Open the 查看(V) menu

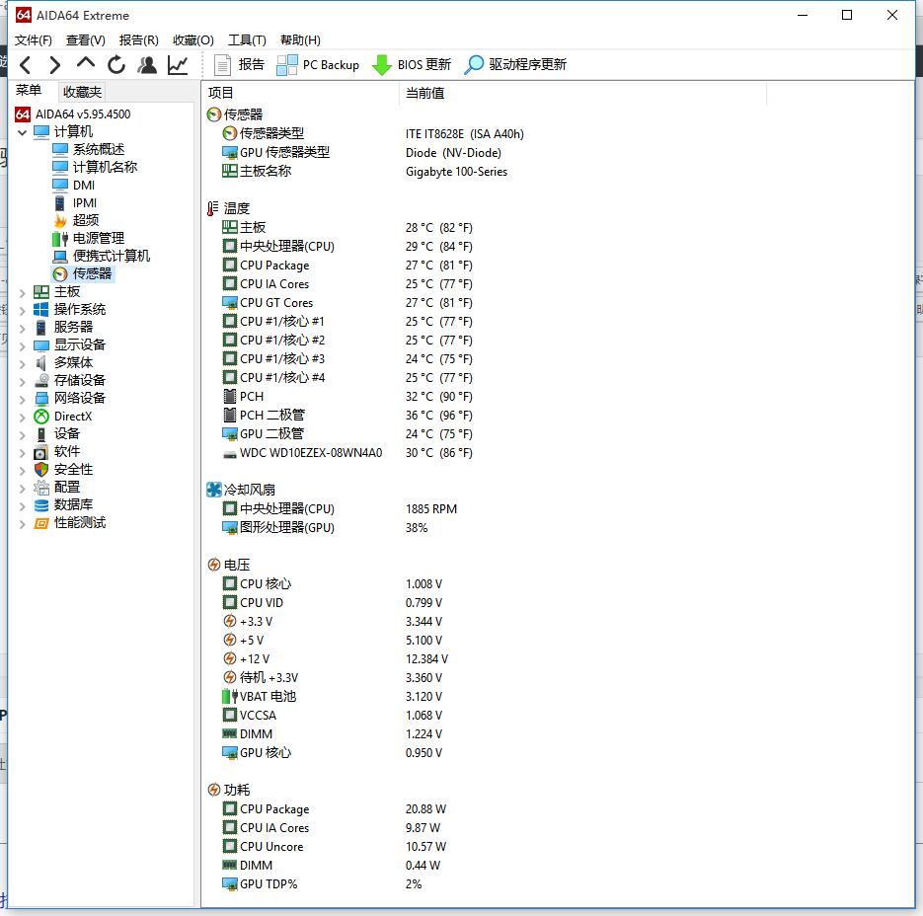coord(85,40)
